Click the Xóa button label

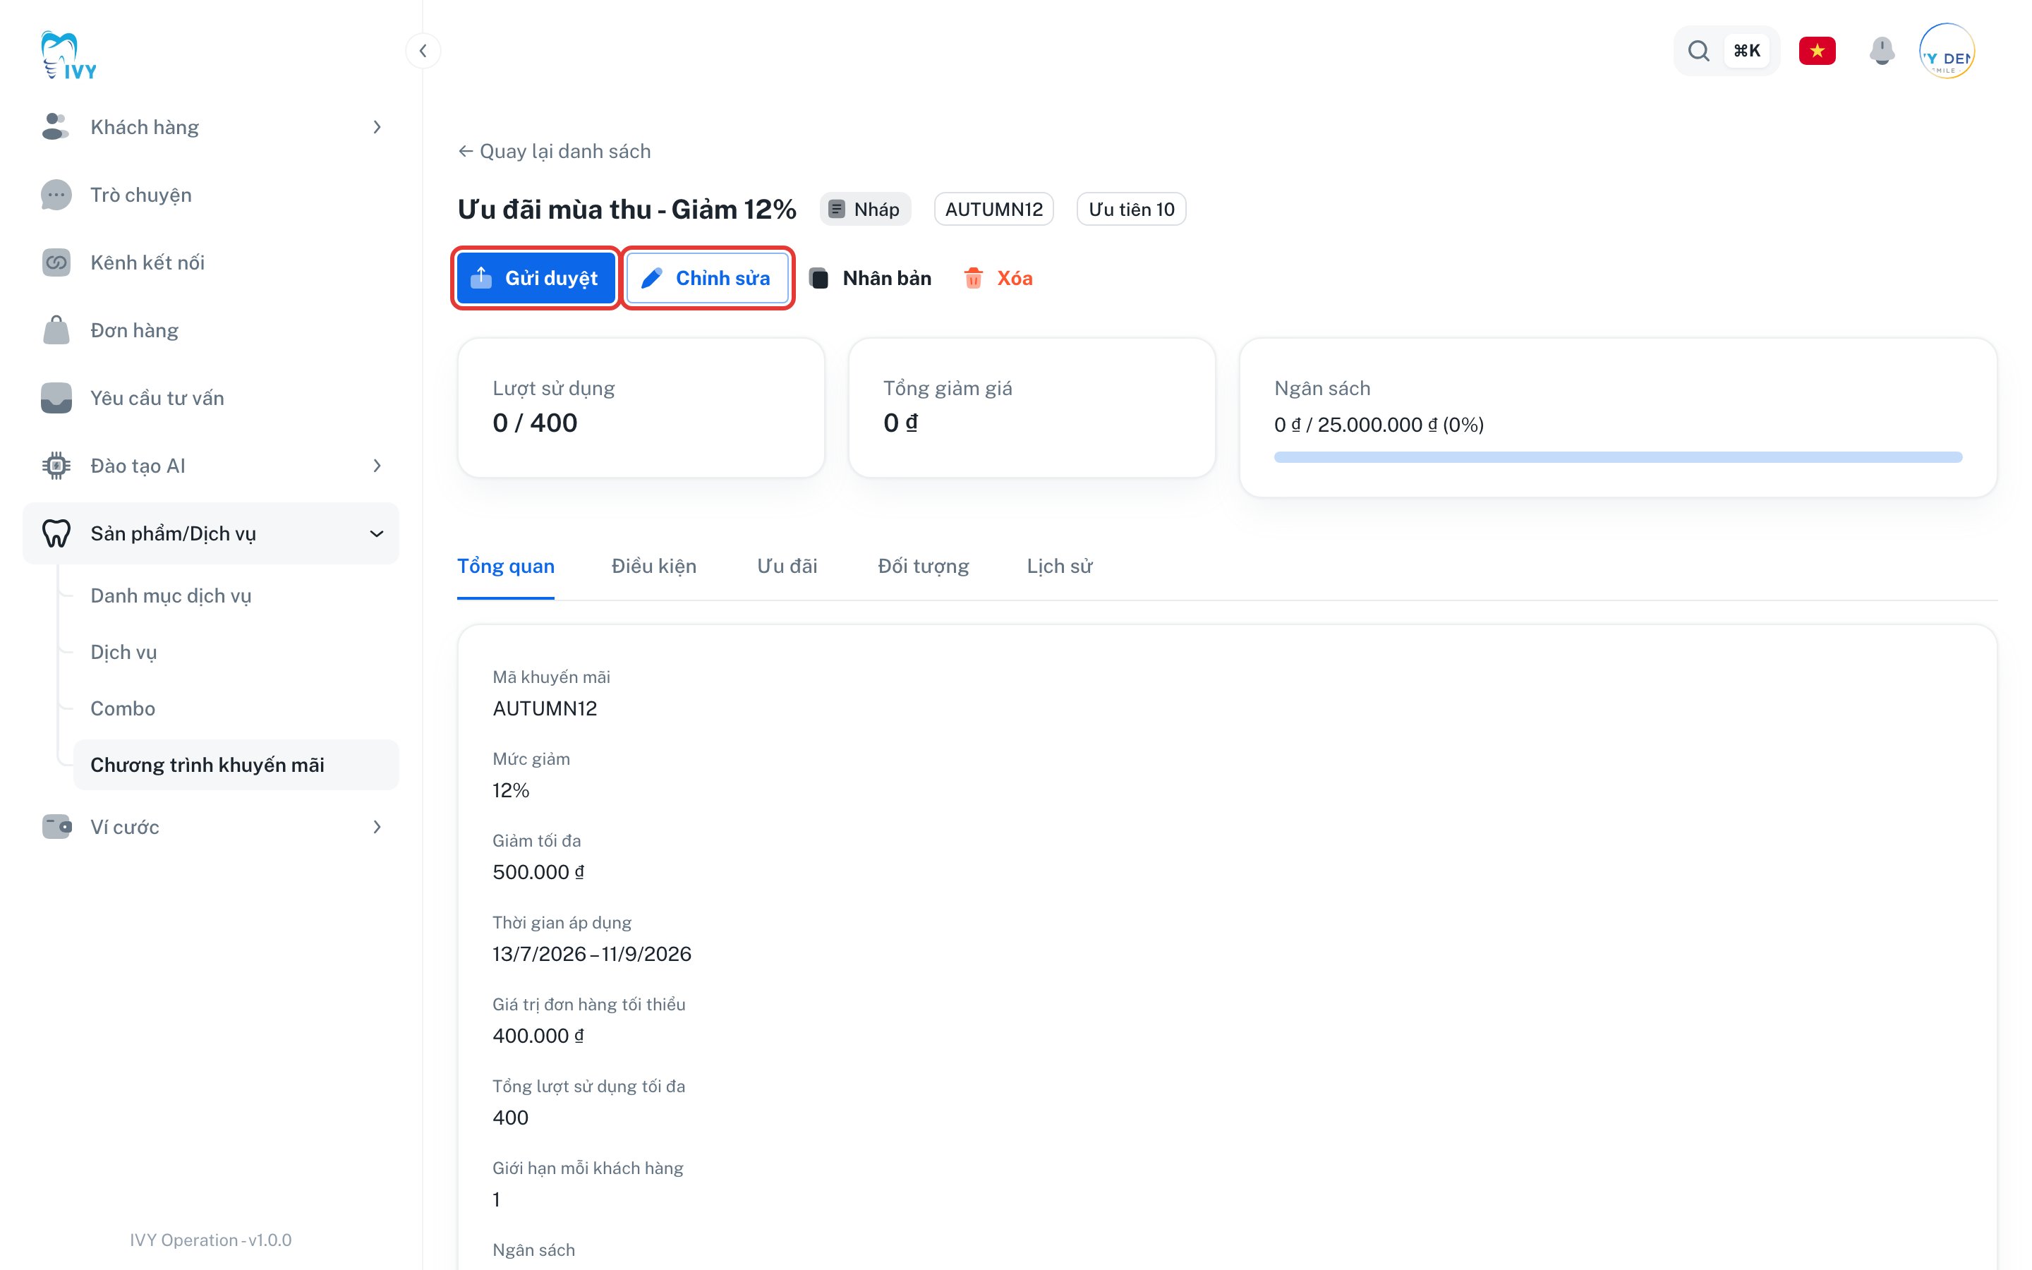pos(1015,278)
